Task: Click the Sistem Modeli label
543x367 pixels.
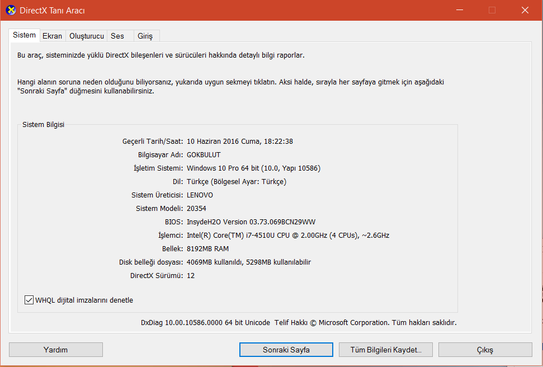Action: pyautogui.click(x=159, y=209)
